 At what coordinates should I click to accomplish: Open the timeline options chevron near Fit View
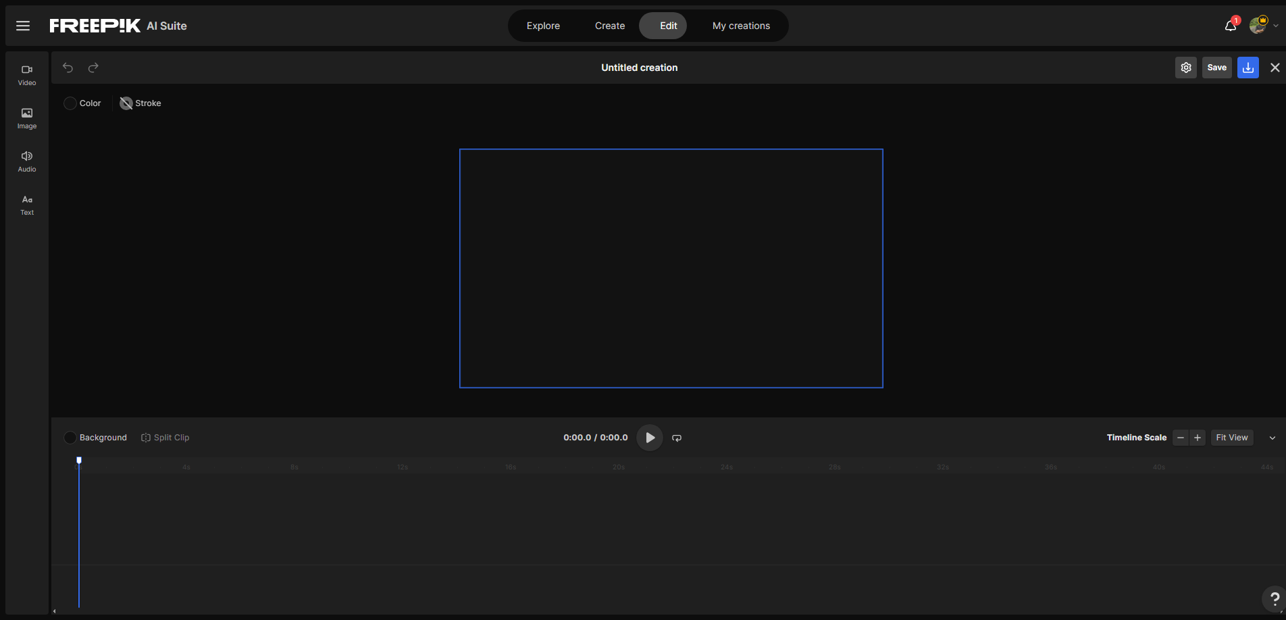[x=1272, y=438]
